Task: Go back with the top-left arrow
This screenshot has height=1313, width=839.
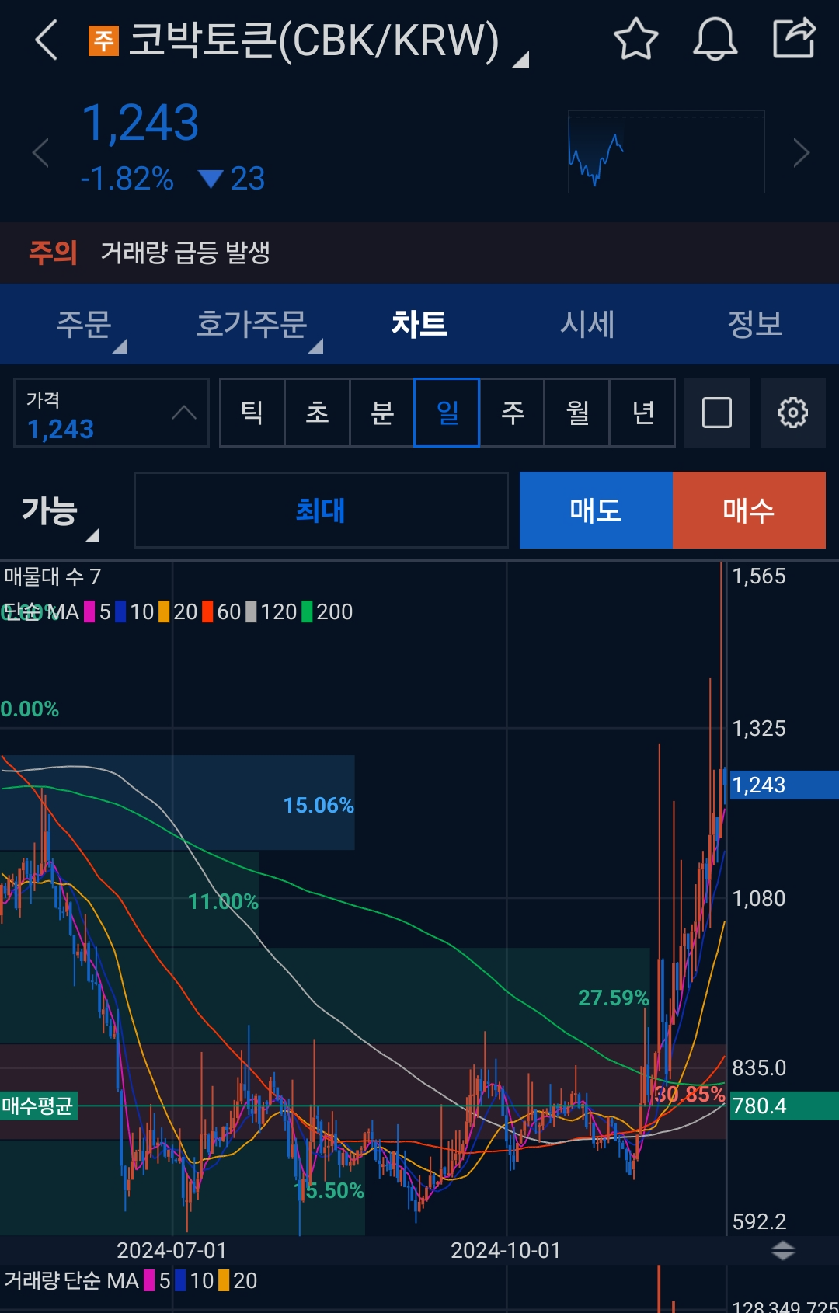Action: click(x=47, y=40)
